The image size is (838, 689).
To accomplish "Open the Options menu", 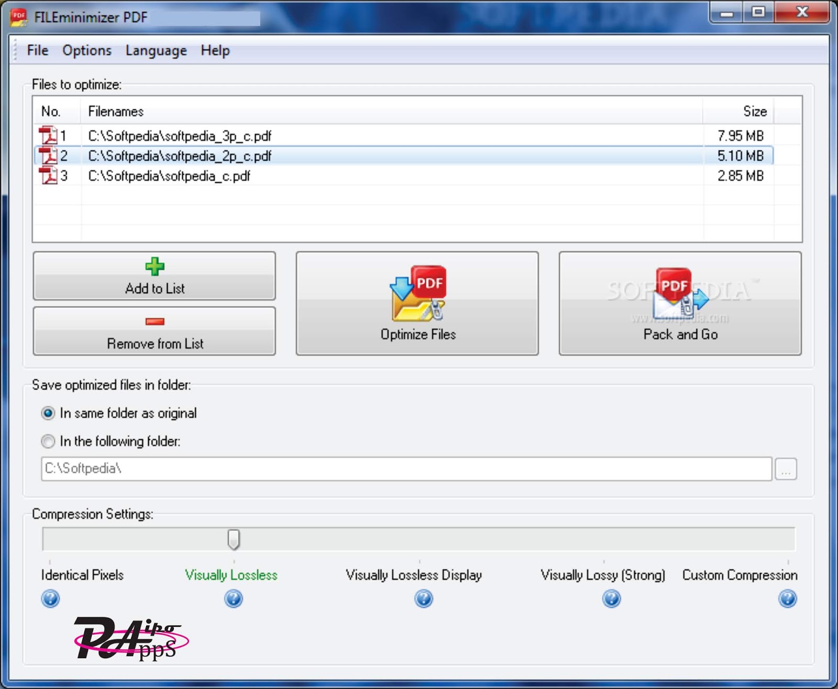I will (x=87, y=50).
